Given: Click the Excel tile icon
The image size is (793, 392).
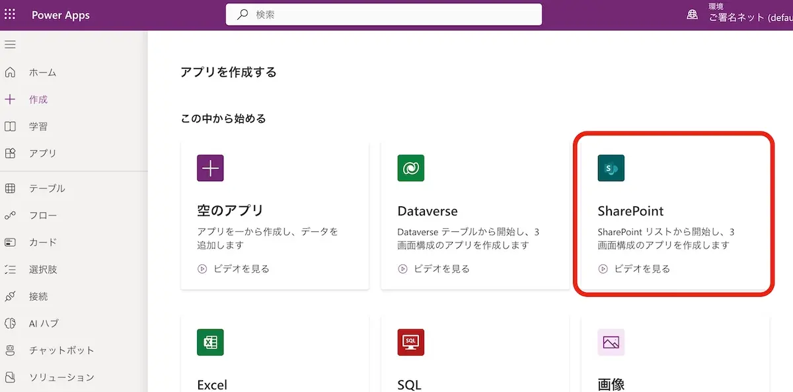Looking at the screenshot, I should coord(210,342).
